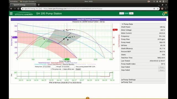Toggle Current Shaft Efficiency legend series

pos(54,64)
